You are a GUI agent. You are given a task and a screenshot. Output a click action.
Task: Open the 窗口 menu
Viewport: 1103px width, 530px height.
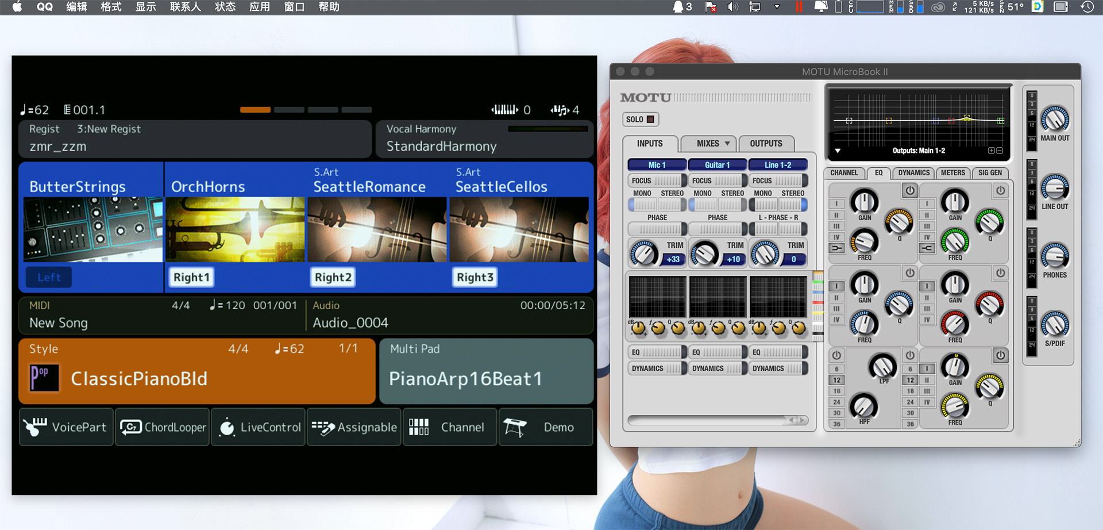tap(294, 7)
